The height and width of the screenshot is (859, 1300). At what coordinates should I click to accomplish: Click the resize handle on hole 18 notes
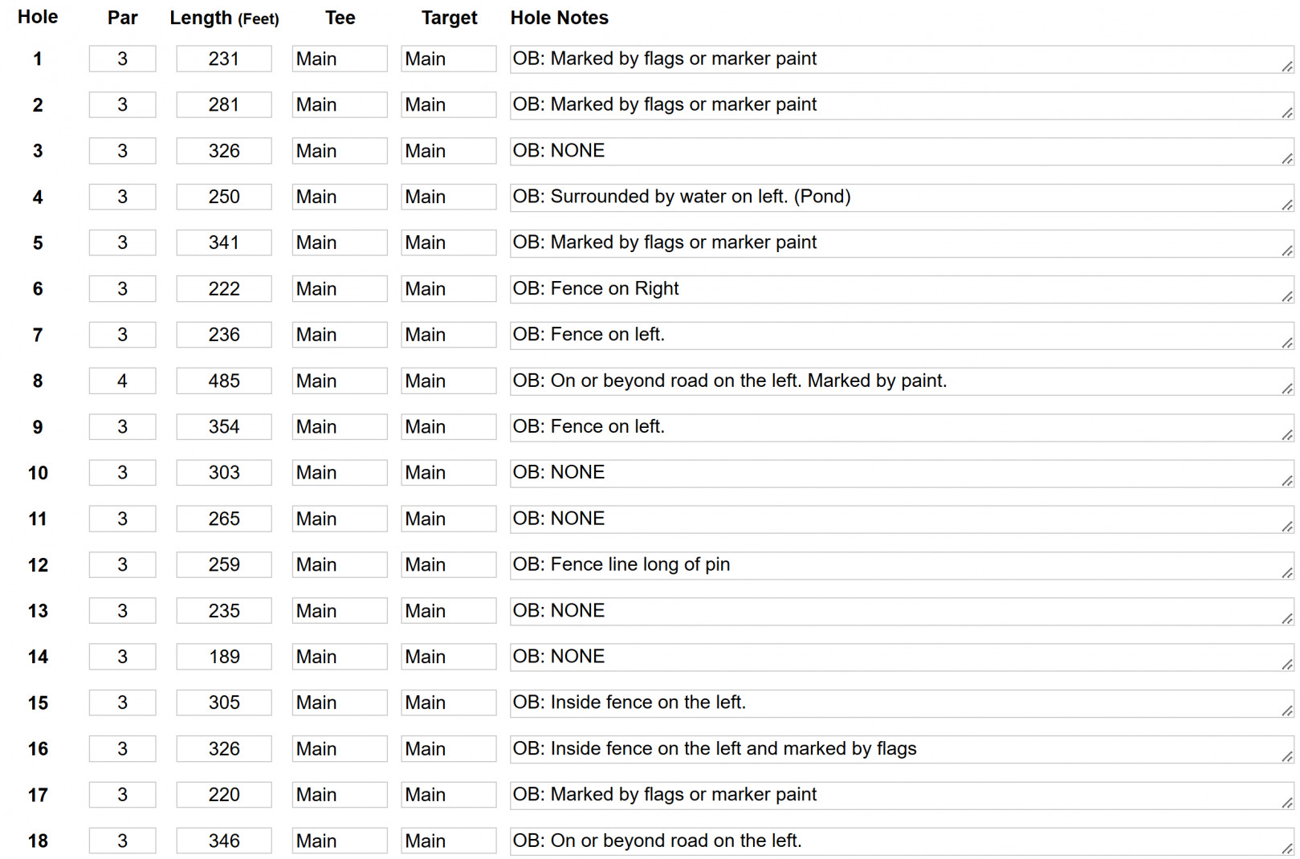[x=1287, y=849]
